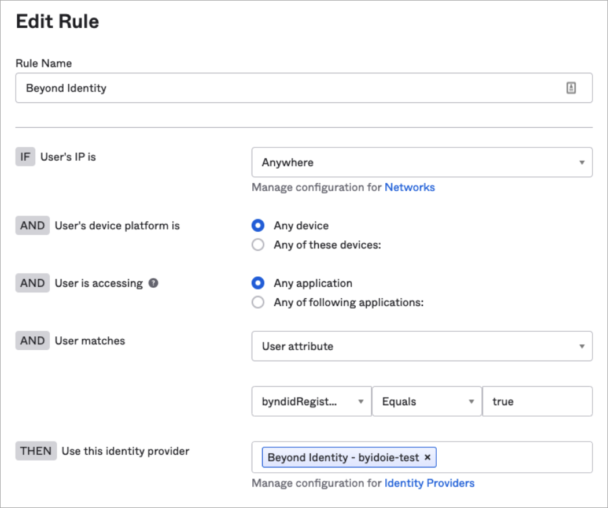Expand the byndidRegist... attribute dropdown
Viewport: 608px width, 508px height.
pyautogui.click(x=311, y=402)
